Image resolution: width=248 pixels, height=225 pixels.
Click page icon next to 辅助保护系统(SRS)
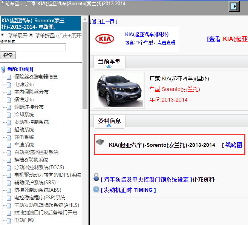click(9, 183)
